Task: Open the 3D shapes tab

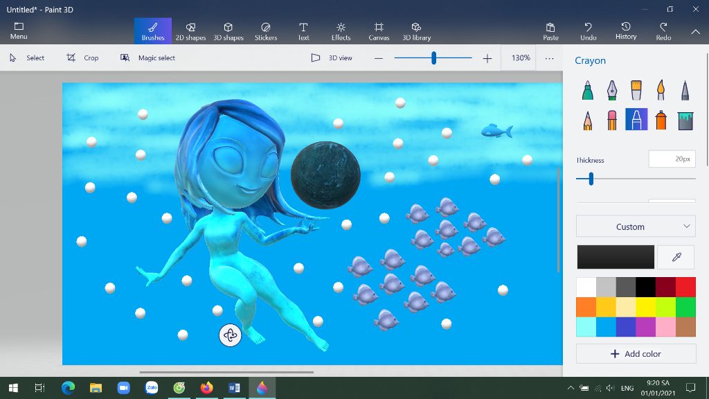Action: coord(228,31)
